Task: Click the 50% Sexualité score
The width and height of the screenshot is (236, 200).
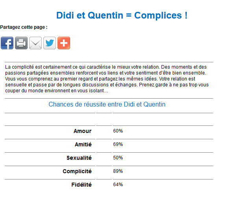Action: pyautogui.click(x=118, y=158)
